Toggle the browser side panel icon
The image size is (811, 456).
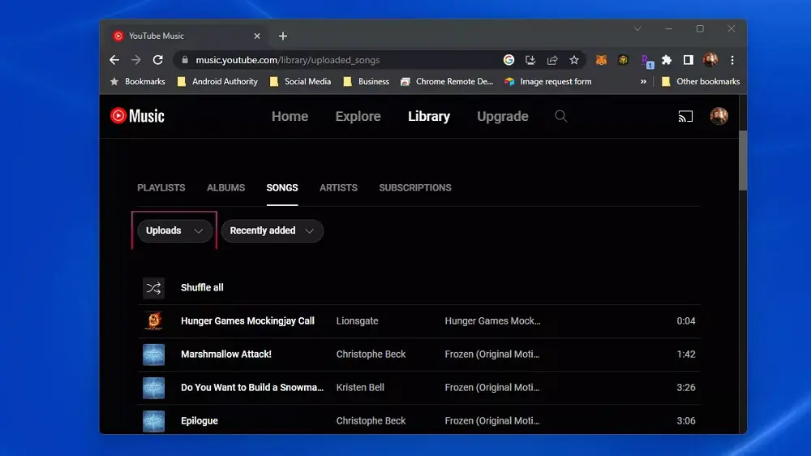688,60
